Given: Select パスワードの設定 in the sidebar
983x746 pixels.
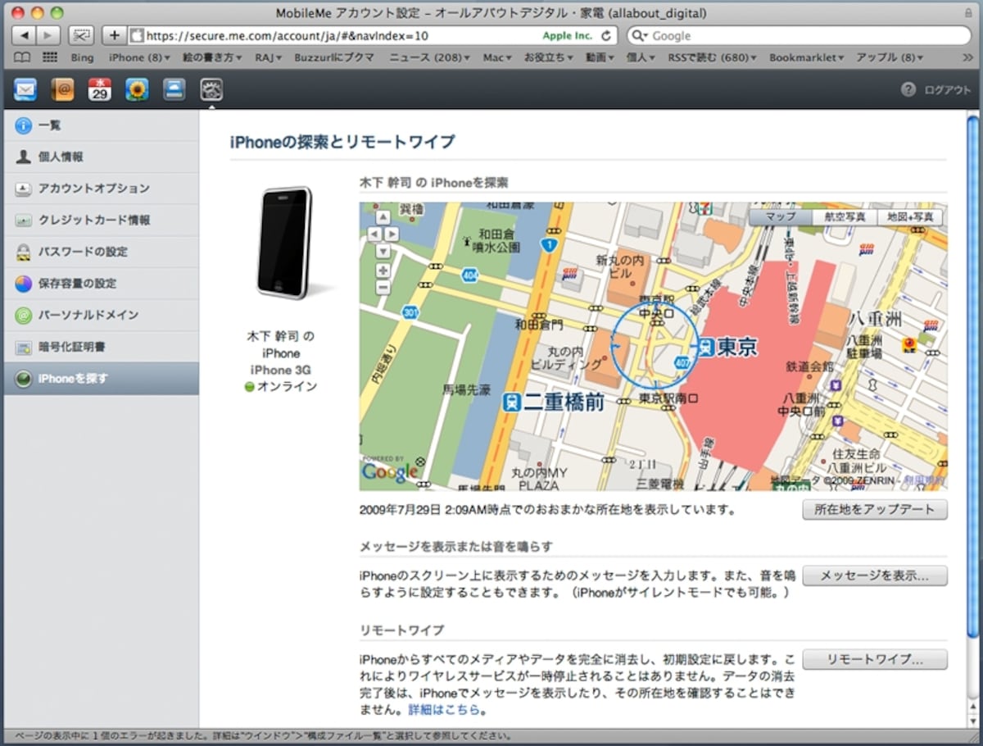Looking at the screenshot, I should click(x=101, y=252).
